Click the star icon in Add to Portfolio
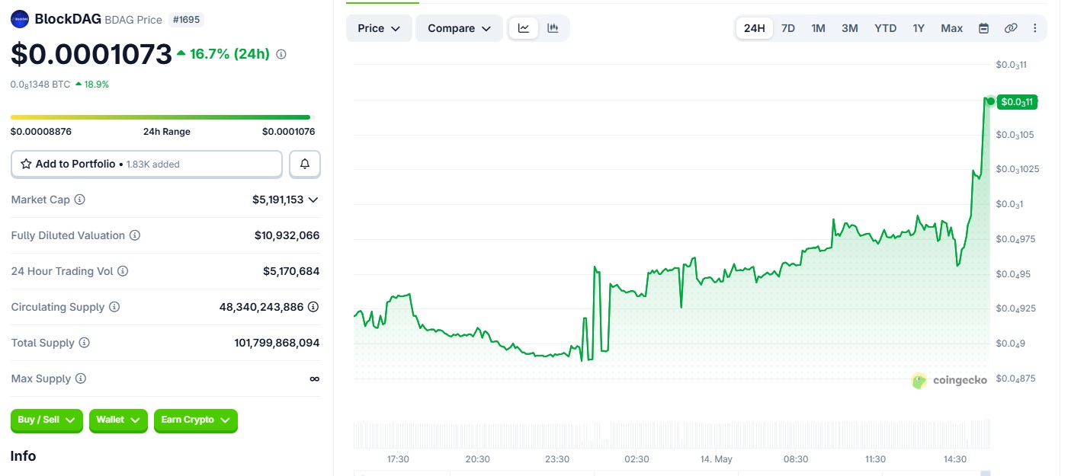The height and width of the screenshot is (476, 1071). pyautogui.click(x=26, y=164)
